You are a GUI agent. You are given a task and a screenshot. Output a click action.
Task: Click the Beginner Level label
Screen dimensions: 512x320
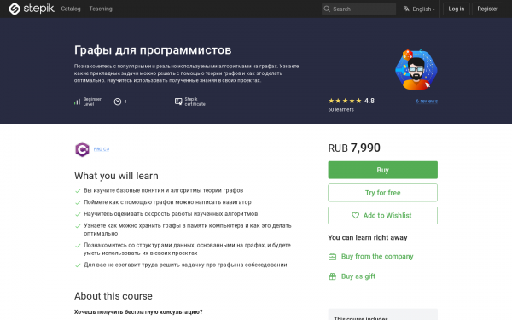92,102
